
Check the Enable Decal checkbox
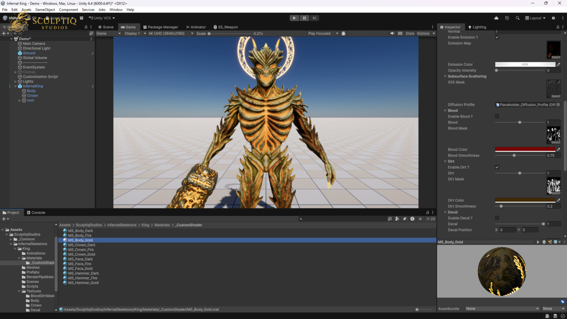[x=497, y=218]
